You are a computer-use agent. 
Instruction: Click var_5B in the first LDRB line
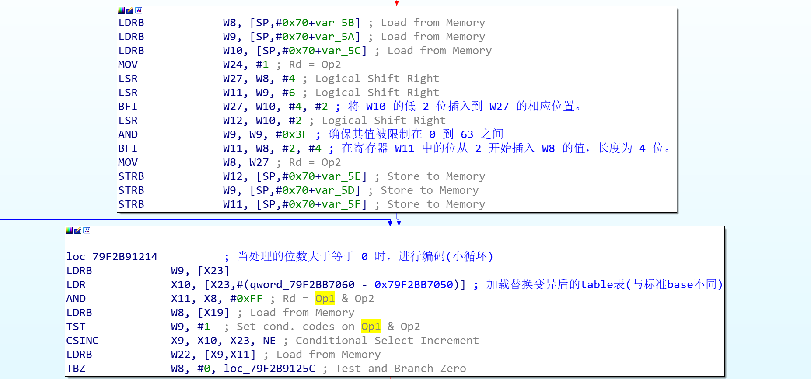click(335, 23)
